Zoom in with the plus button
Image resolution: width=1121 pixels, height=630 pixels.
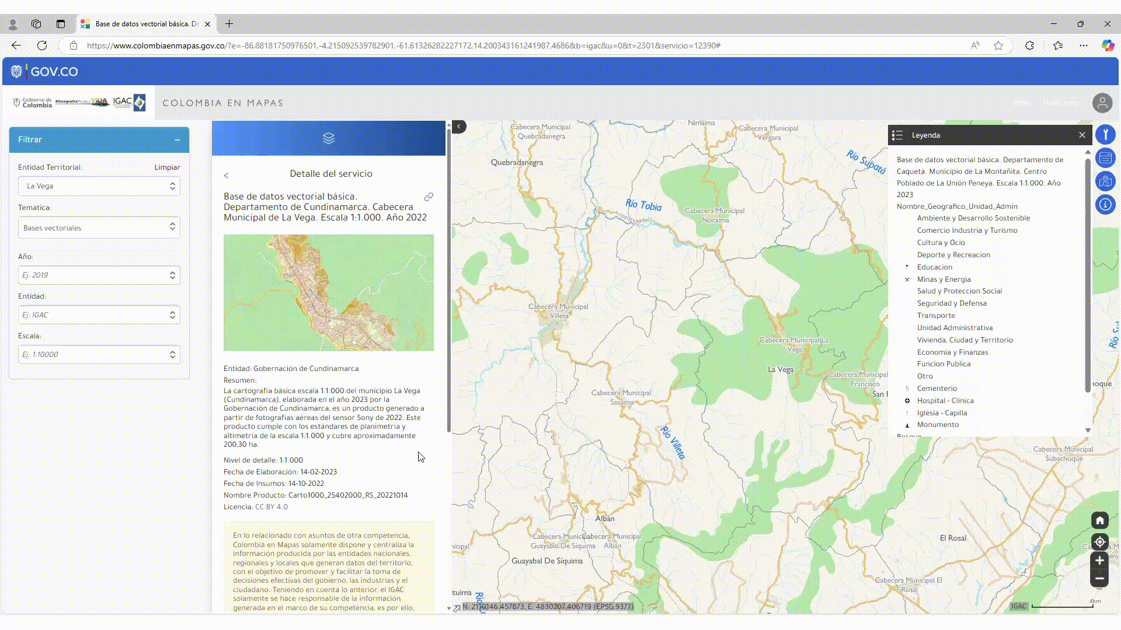click(1099, 561)
